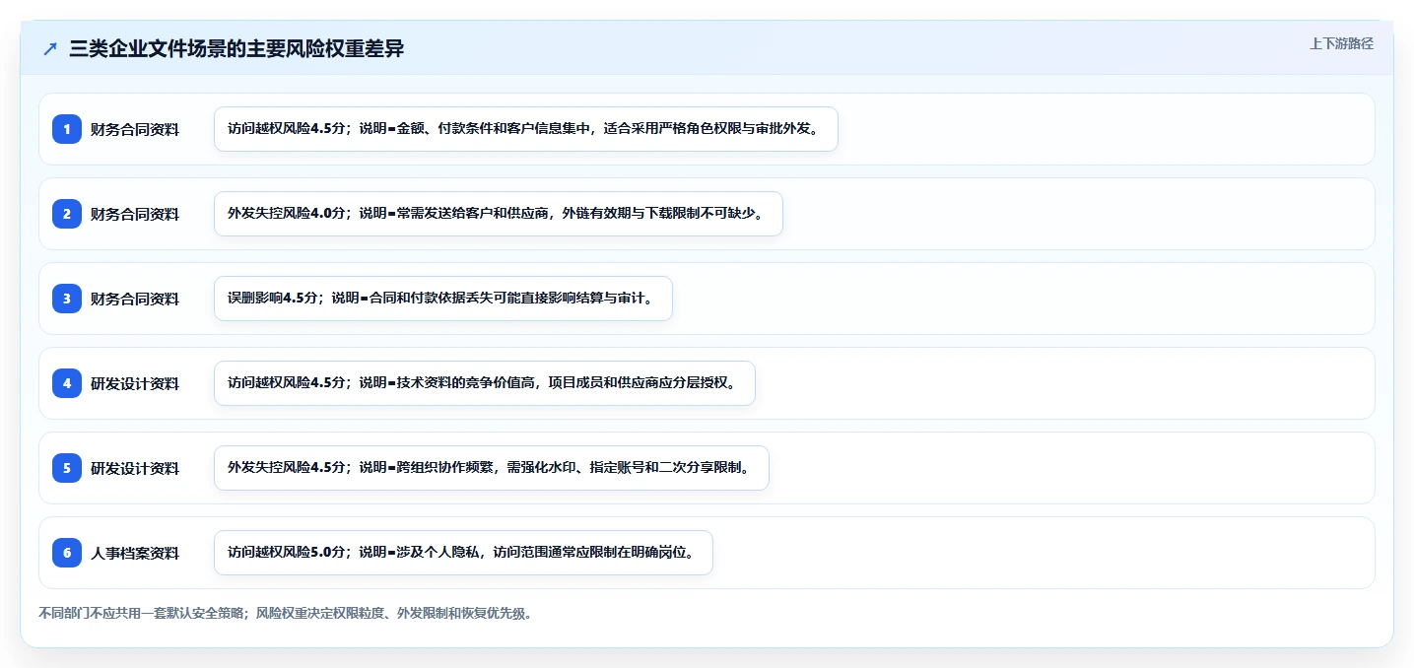Viewport: 1414px width, 668px height.
Task: Select number badge 6
Action: pyautogui.click(x=67, y=553)
